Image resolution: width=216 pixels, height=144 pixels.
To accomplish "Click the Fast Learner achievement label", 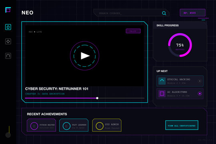I will [79, 125].
